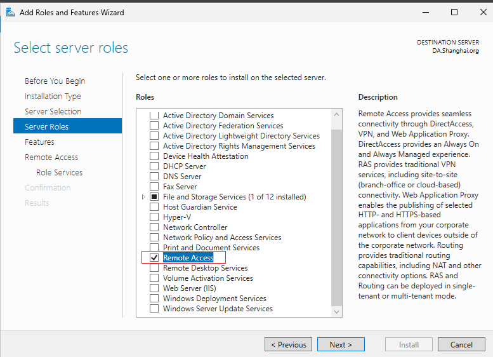Select Active Directory Domain Services checkbox
This screenshot has height=357, width=493.
click(154, 116)
